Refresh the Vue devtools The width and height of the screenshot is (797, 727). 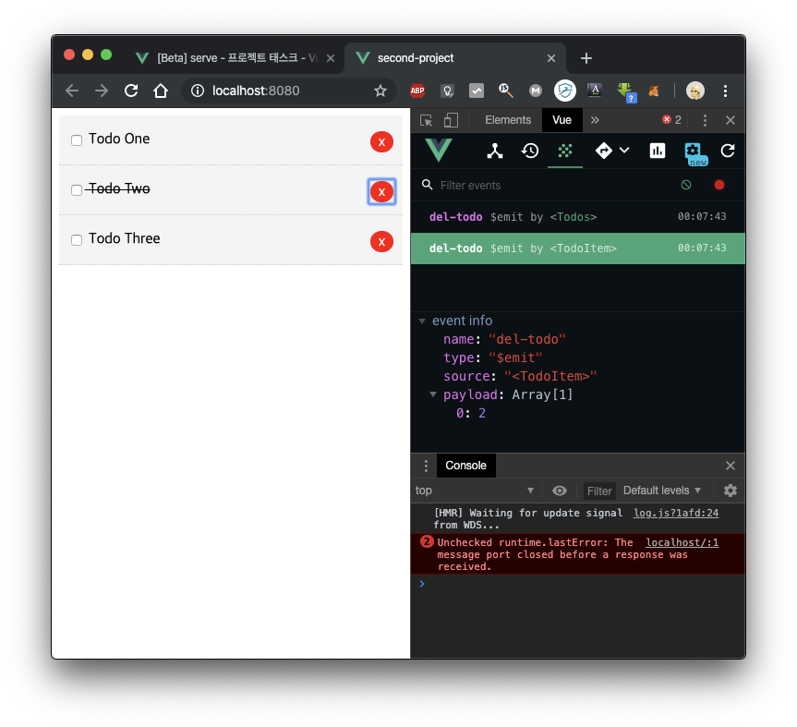[x=728, y=151]
